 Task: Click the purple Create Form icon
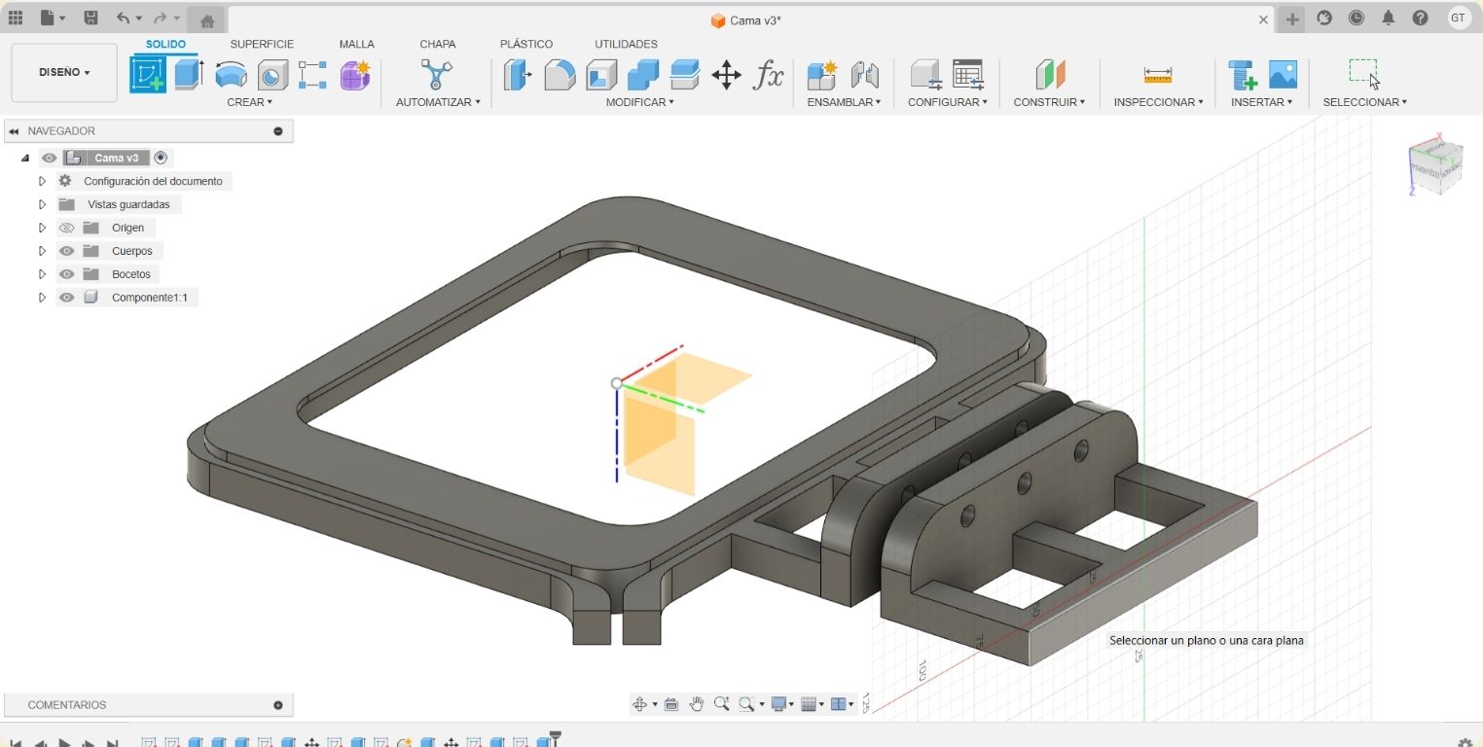click(x=355, y=75)
